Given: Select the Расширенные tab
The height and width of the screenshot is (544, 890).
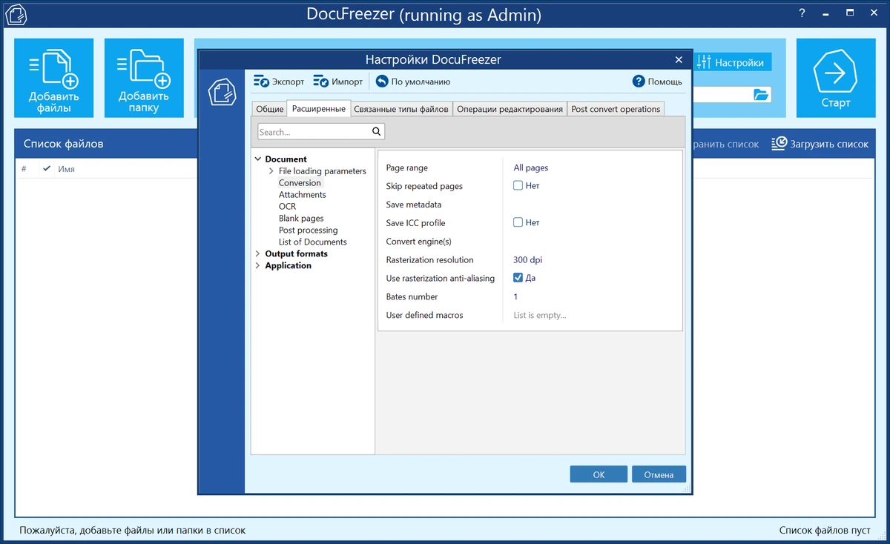Looking at the screenshot, I should pos(319,108).
